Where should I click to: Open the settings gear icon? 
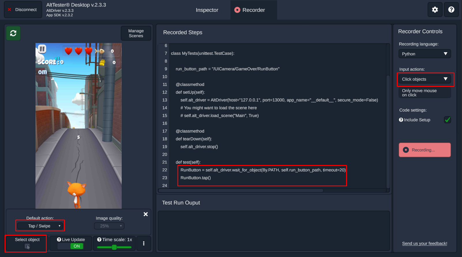point(435,10)
